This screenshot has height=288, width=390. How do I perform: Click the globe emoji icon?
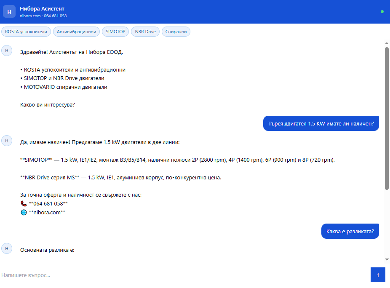coord(24,212)
